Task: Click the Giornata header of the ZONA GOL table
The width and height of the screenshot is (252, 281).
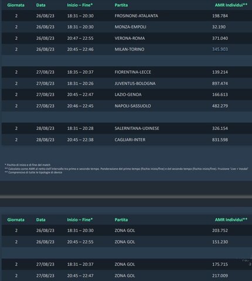Action: point(16,220)
